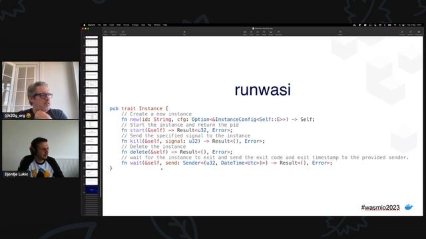Open the Zoom percentage dropdown
426x239 pixels.
click(114, 33)
